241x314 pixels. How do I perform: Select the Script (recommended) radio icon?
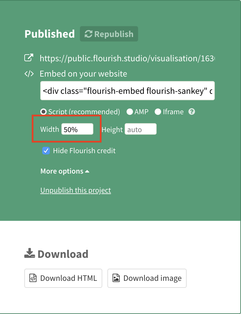43,112
